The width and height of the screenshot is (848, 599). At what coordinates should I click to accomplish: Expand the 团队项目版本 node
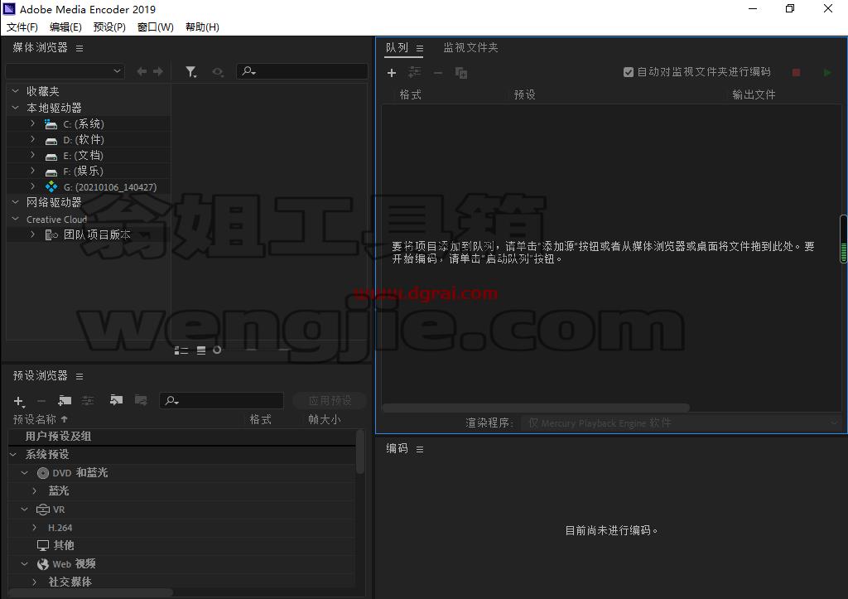click(x=32, y=234)
